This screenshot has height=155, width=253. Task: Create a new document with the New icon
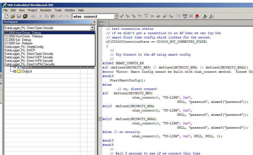coord(7,16)
